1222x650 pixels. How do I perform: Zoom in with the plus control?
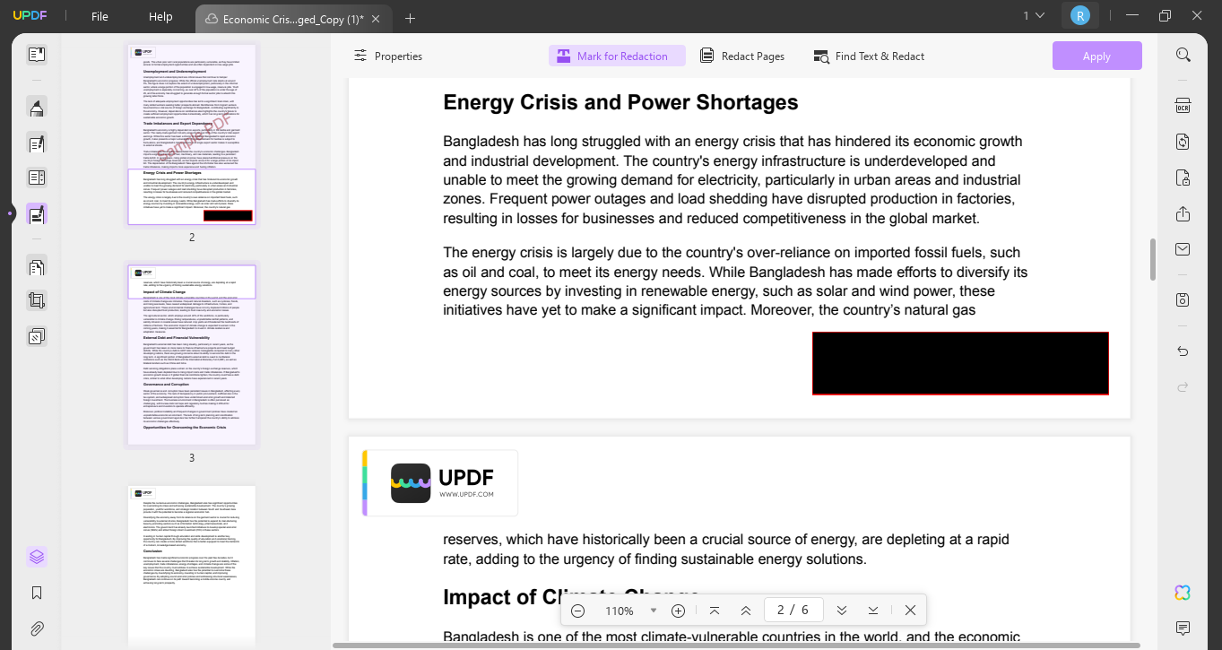679,610
